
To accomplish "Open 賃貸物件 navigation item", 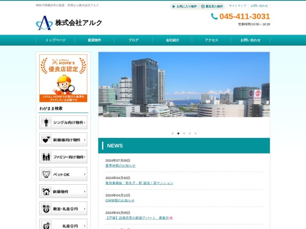I will (x=94, y=40).
